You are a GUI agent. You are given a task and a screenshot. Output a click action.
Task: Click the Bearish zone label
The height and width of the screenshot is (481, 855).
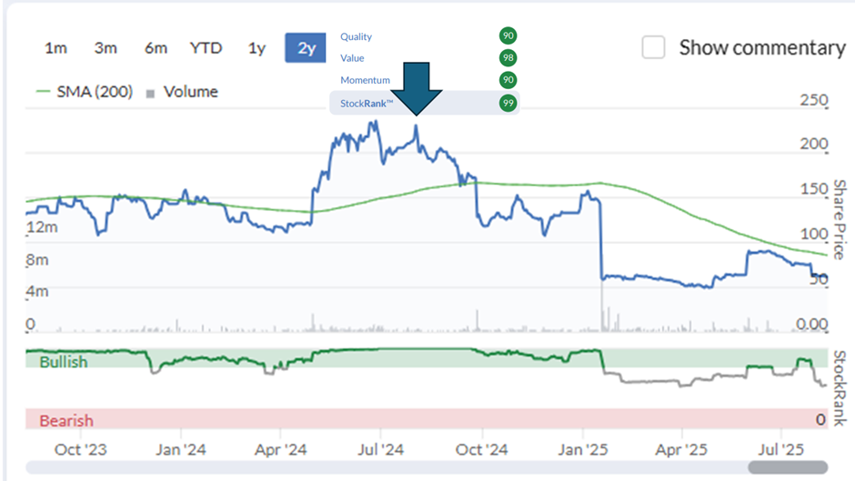(x=66, y=421)
